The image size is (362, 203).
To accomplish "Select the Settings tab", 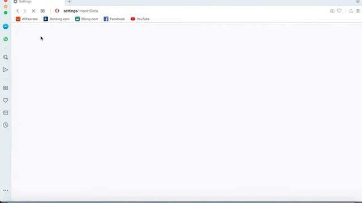I will point(38,2).
